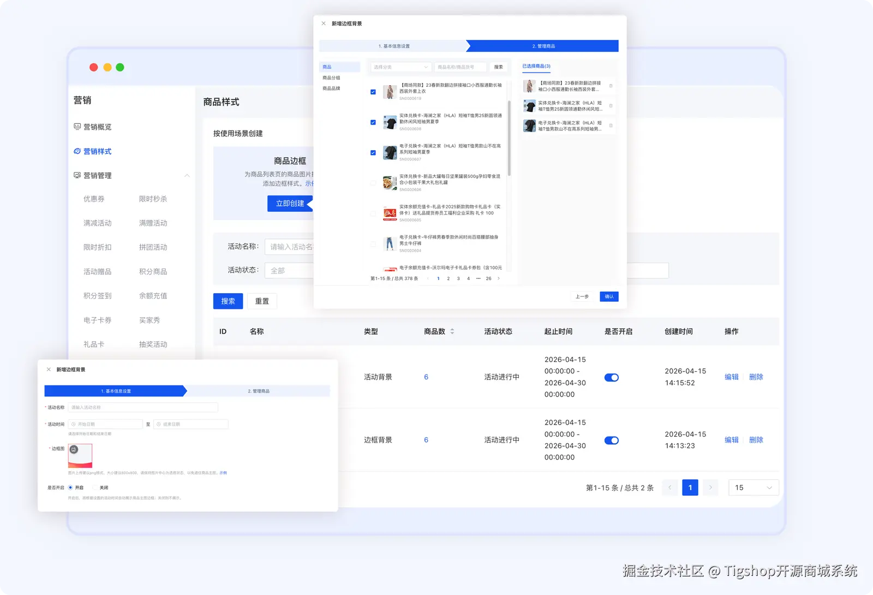
Task: Collapse the 营销管理 menu chevron
Action: [x=187, y=175]
